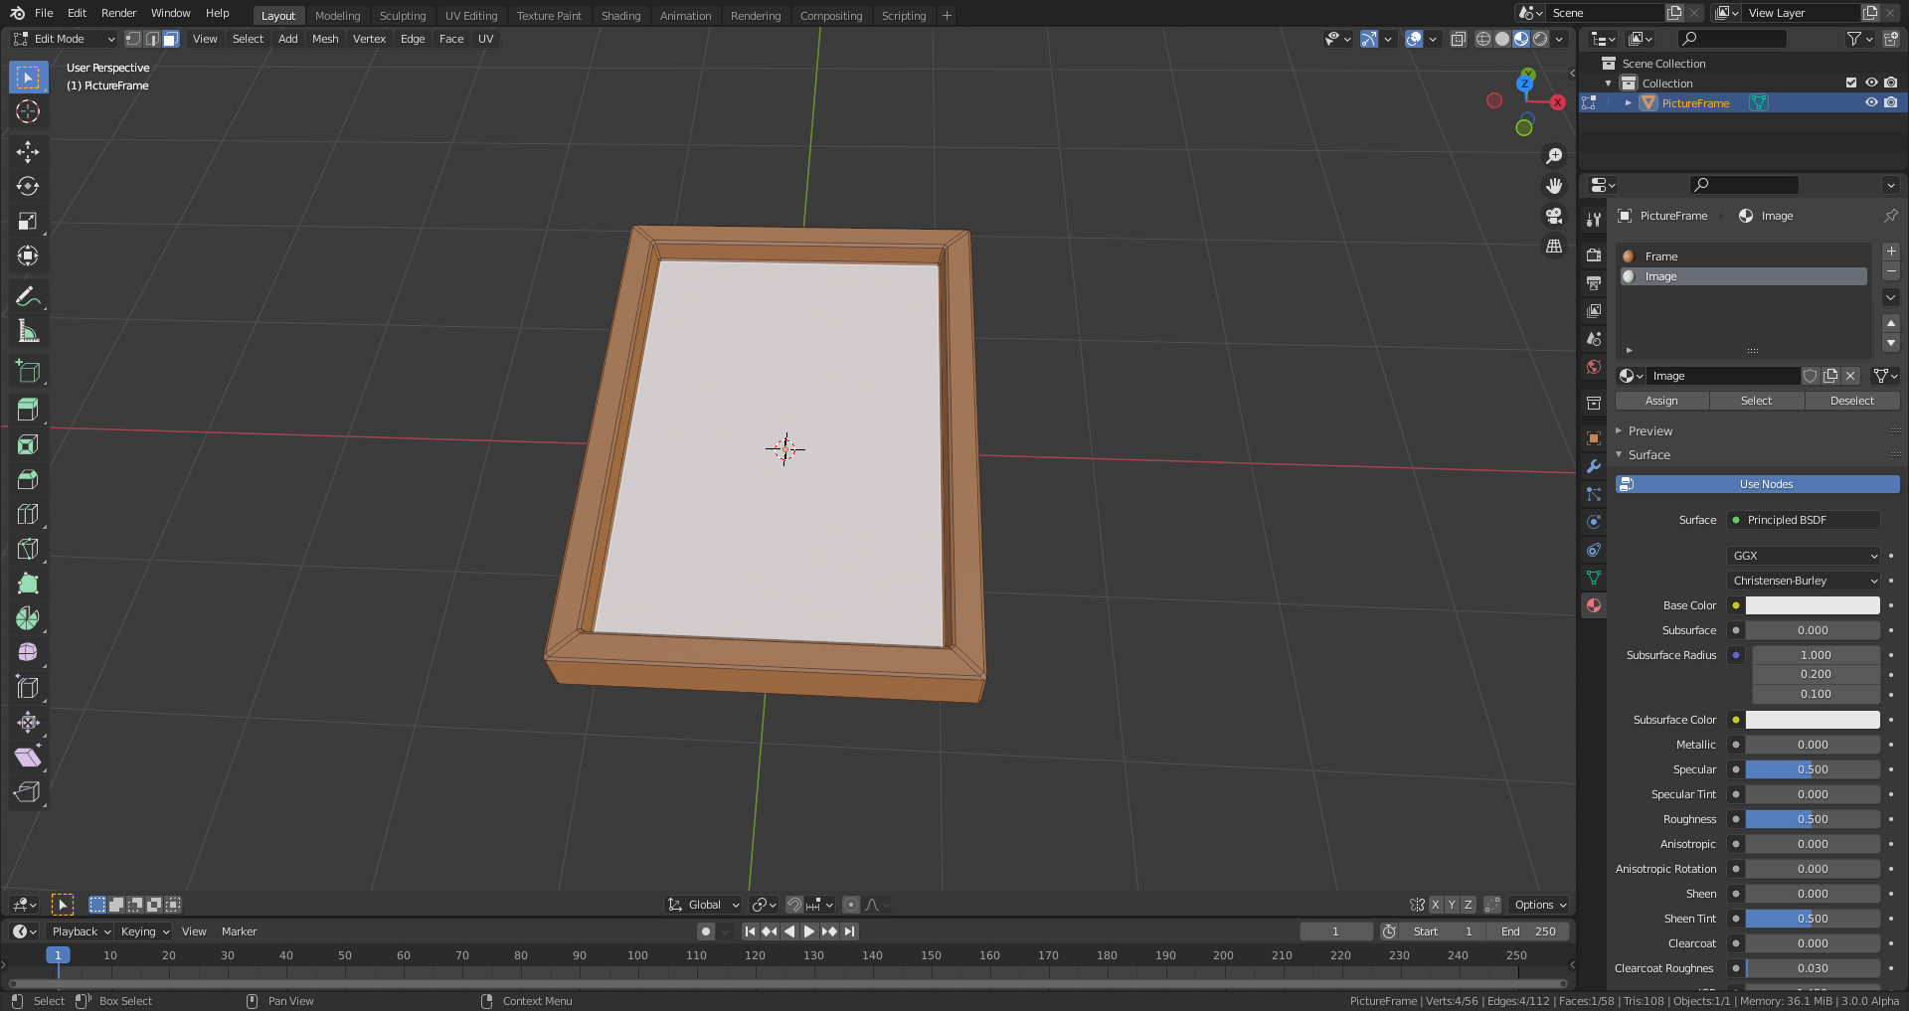This screenshot has width=1909, height=1011.
Task: Select the Cursor tool in toolbar
Action: click(28, 111)
